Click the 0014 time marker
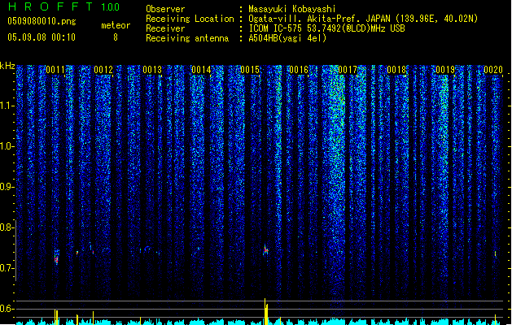 click(201, 70)
